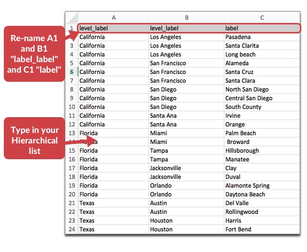Click the cell with Pasadena
The width and height of the screenshot is (307, 252).
(262, 37)
